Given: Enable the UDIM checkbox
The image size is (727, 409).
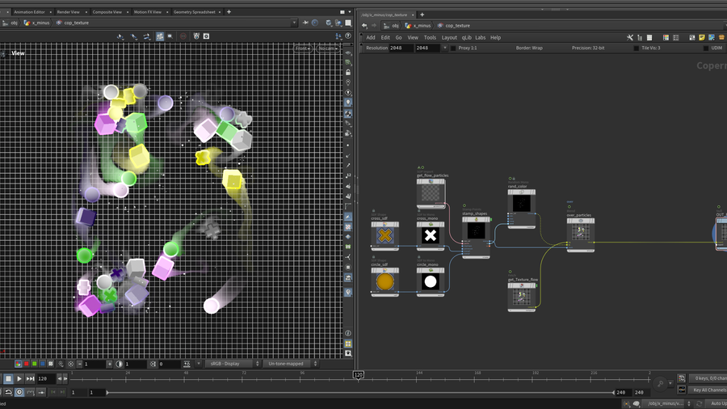Looking at the screenshot, I should tap(706, 48).
